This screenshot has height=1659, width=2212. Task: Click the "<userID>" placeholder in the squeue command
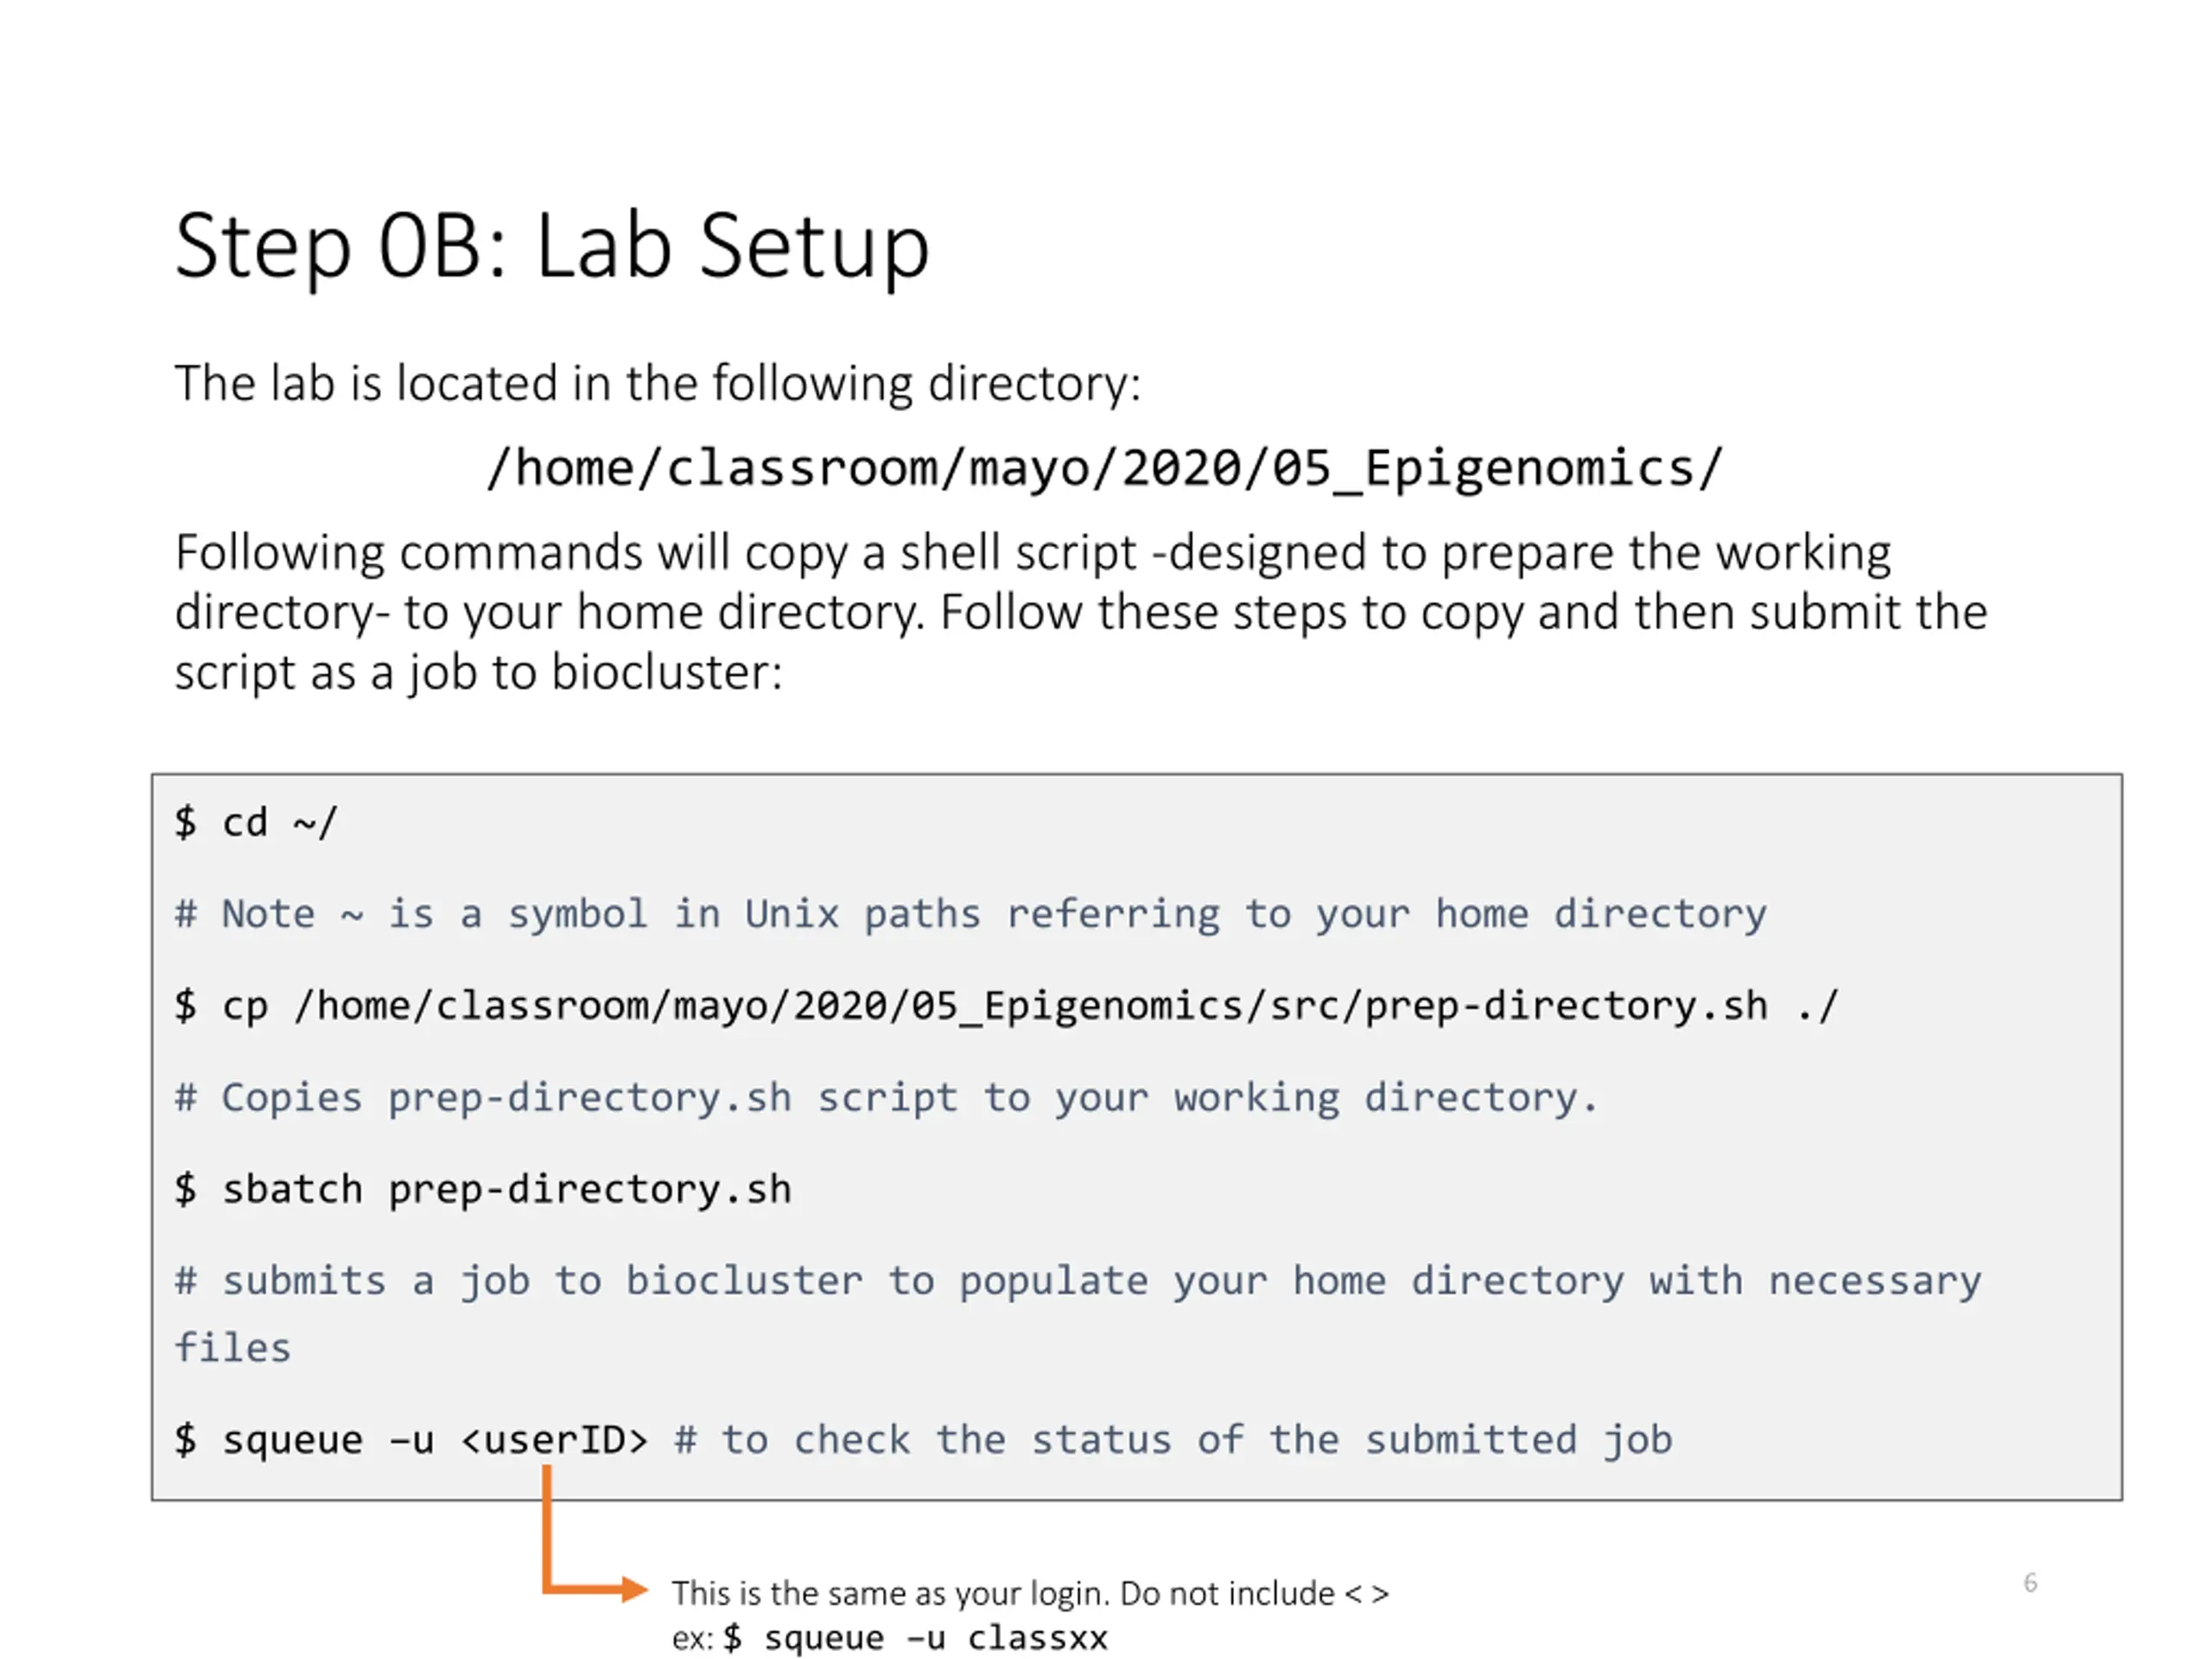click(x=554, y=1440)
